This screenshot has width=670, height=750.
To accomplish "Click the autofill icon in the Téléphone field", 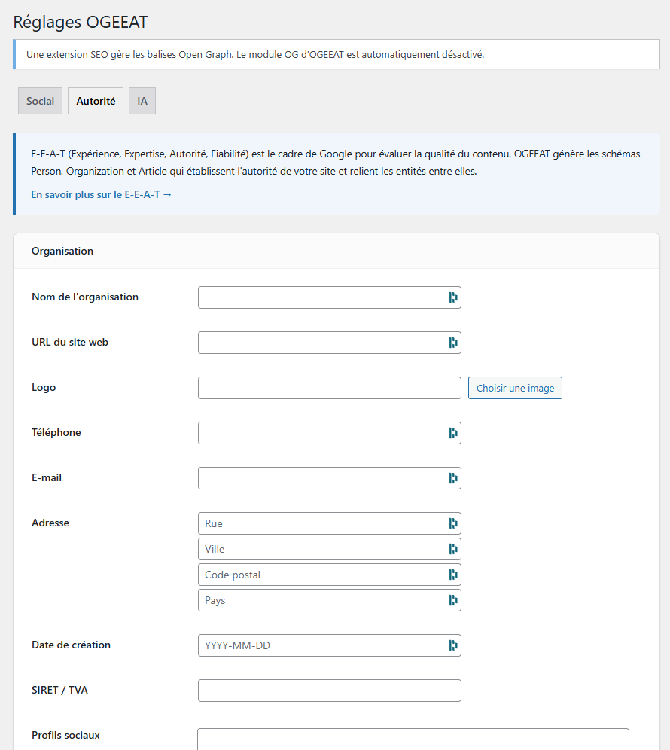I will (x=452, y=433).
